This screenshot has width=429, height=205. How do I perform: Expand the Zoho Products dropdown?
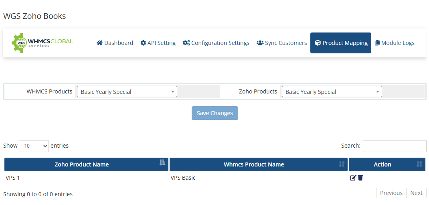pos(332,92)
